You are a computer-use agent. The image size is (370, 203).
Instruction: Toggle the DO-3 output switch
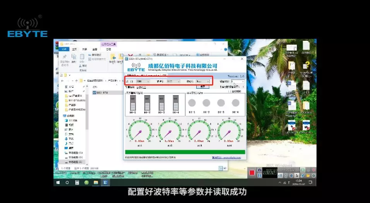coord(161,103)
